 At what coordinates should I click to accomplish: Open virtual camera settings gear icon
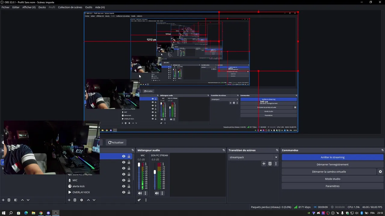click(380, 172)
